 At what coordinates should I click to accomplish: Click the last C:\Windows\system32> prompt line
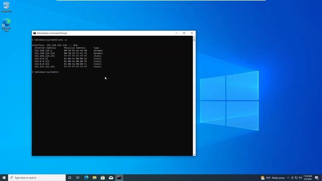tap(45, 72)
